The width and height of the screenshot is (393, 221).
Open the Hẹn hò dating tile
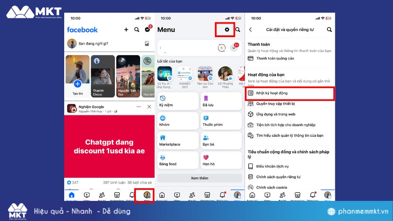221,160
